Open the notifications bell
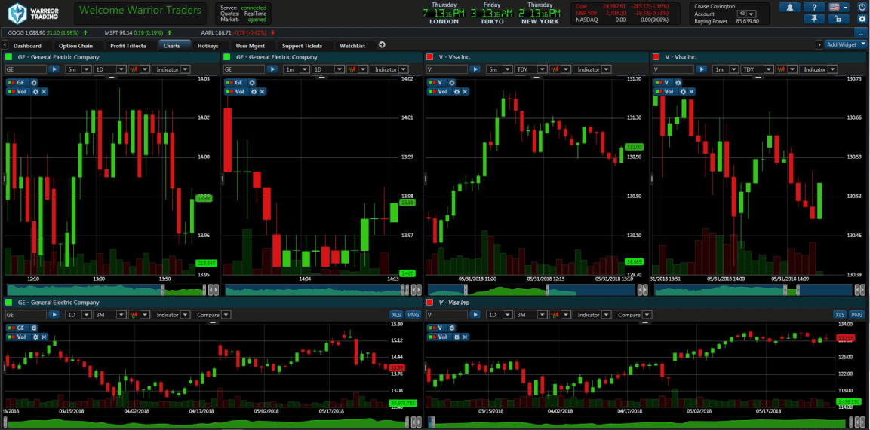The width and height of the screenshot is (870, 430). pyautogui.click(x=789, y=8)
